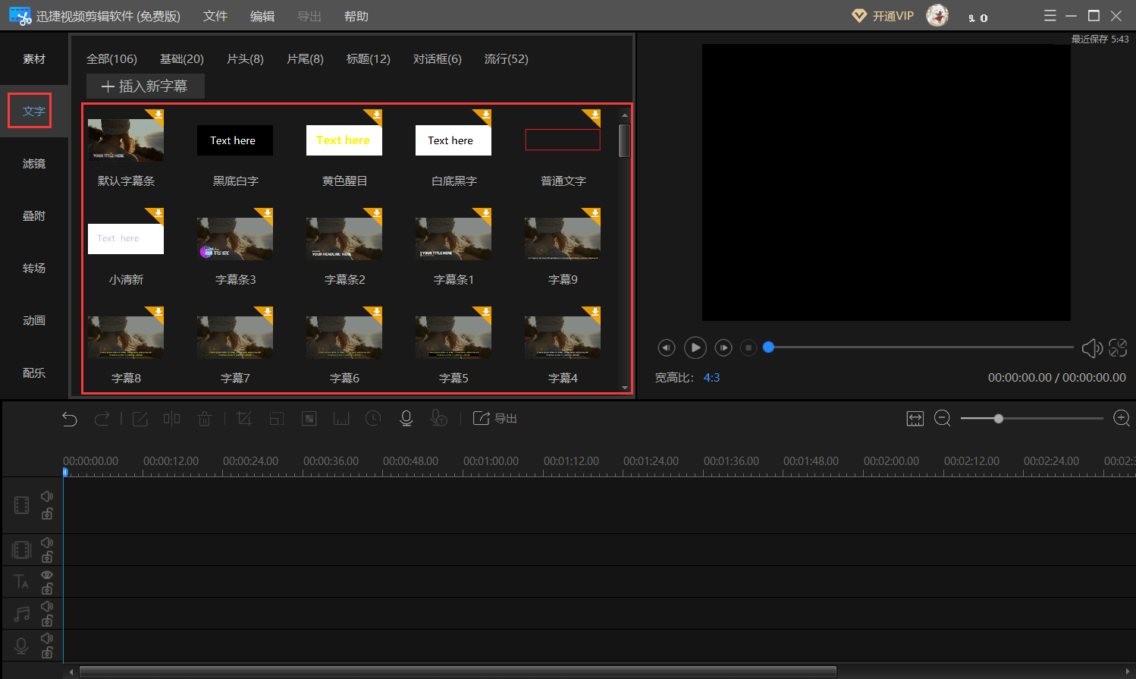Screen dimensions: 1136x679
Task: Open the 4:3 aspect ratio selector
Action: [711, 377]
